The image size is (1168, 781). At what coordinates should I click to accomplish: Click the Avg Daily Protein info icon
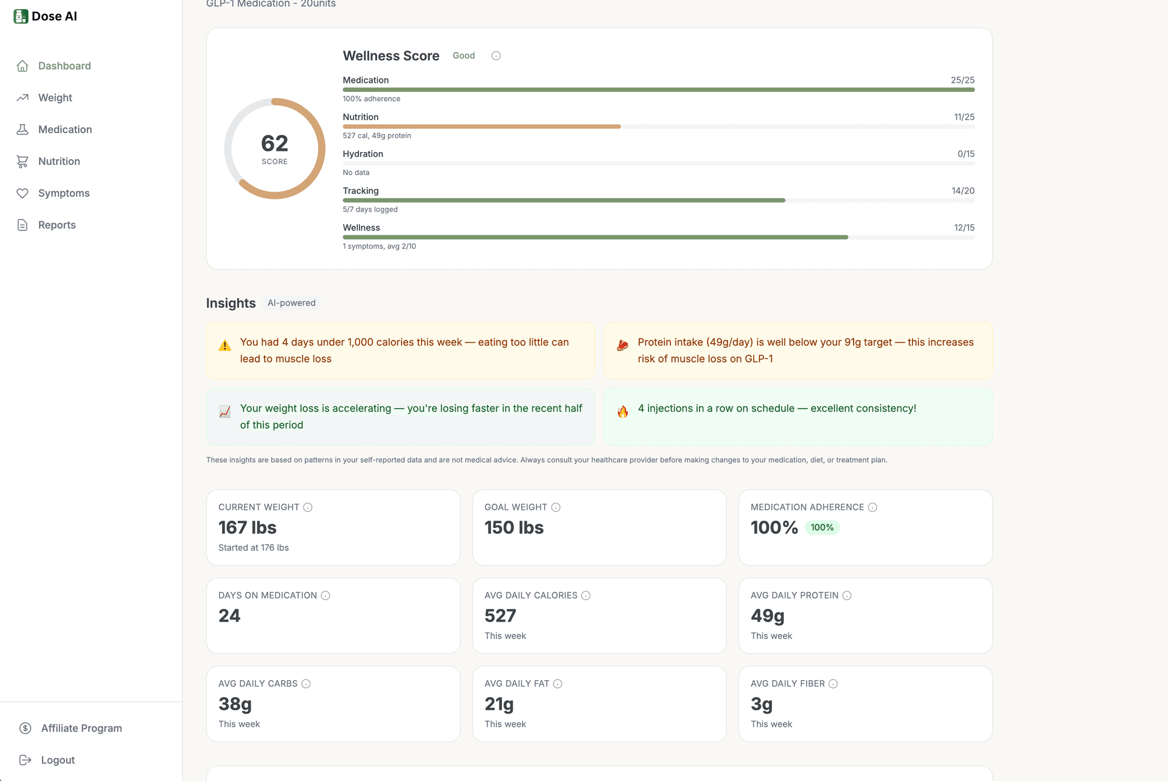pos(847,595)
